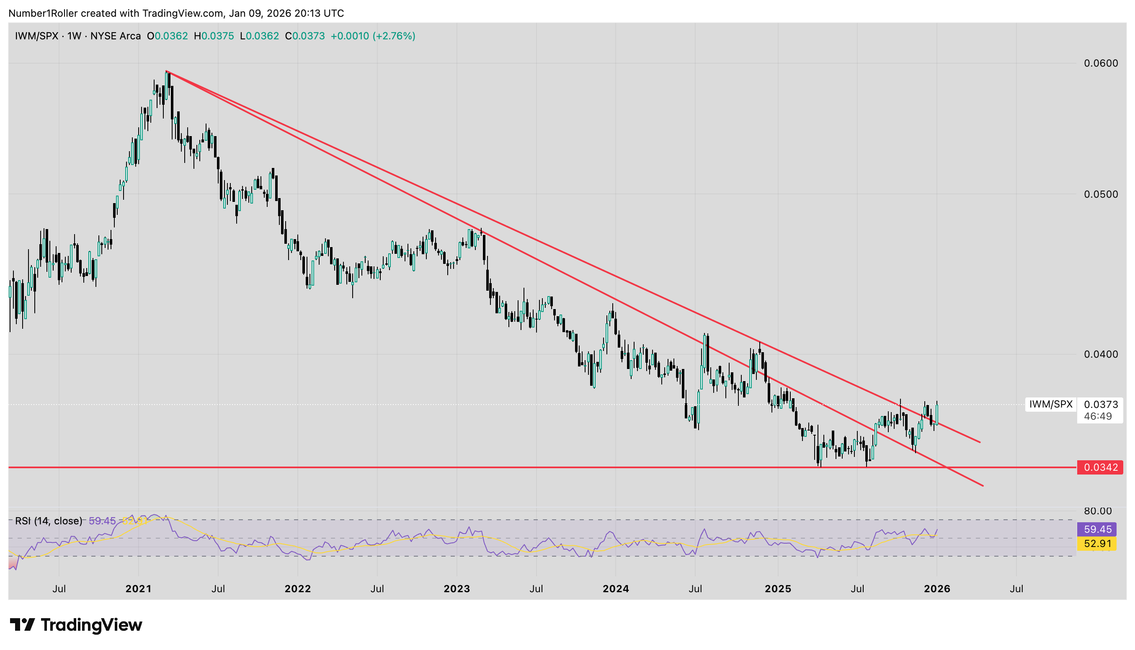Click the 2024 label on time axis
This screenshot has width=1135, height=650.
(x=616, y=589)
